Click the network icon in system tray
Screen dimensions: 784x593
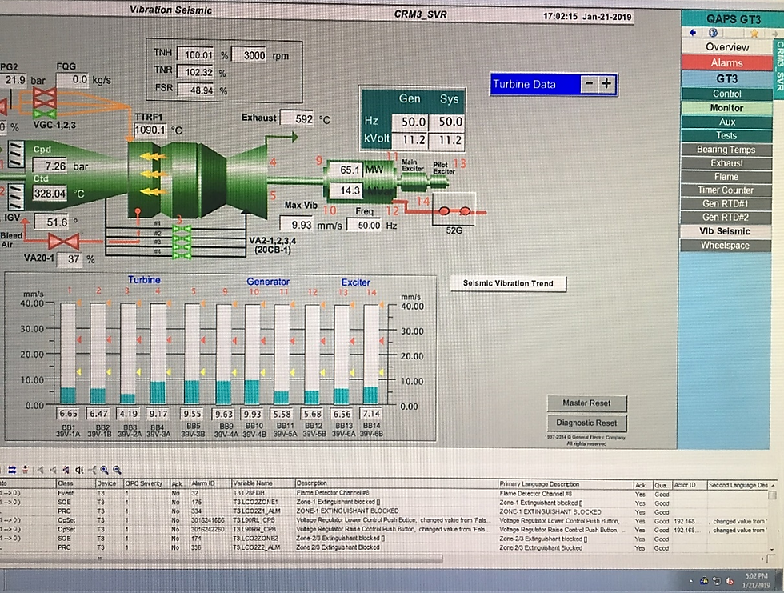717,581
